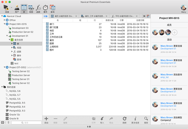Select the 雇员 table row

[x=96, y=40]
